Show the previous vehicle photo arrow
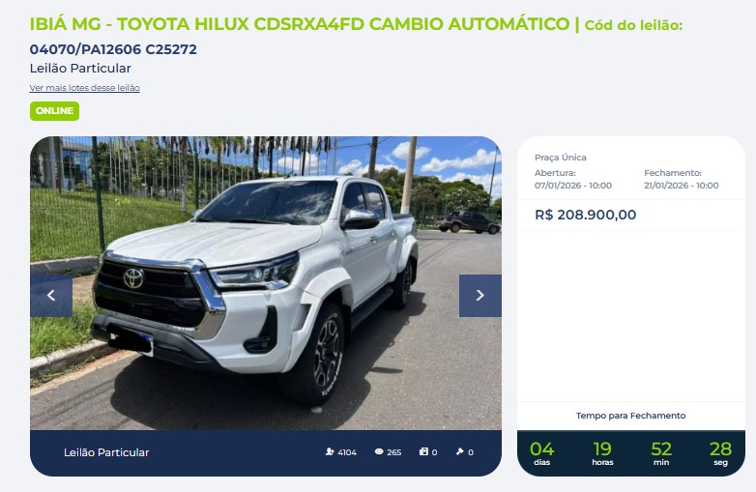This screenshot has width=756, height=492. 51,296
